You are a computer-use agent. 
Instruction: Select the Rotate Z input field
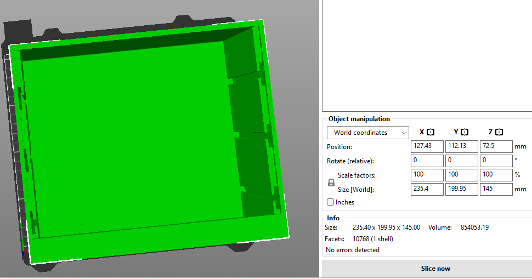point(496,161)
